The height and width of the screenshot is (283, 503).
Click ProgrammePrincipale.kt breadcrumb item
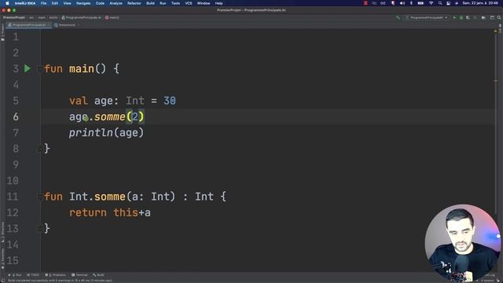pyautogui.click(x=82, y=17)
